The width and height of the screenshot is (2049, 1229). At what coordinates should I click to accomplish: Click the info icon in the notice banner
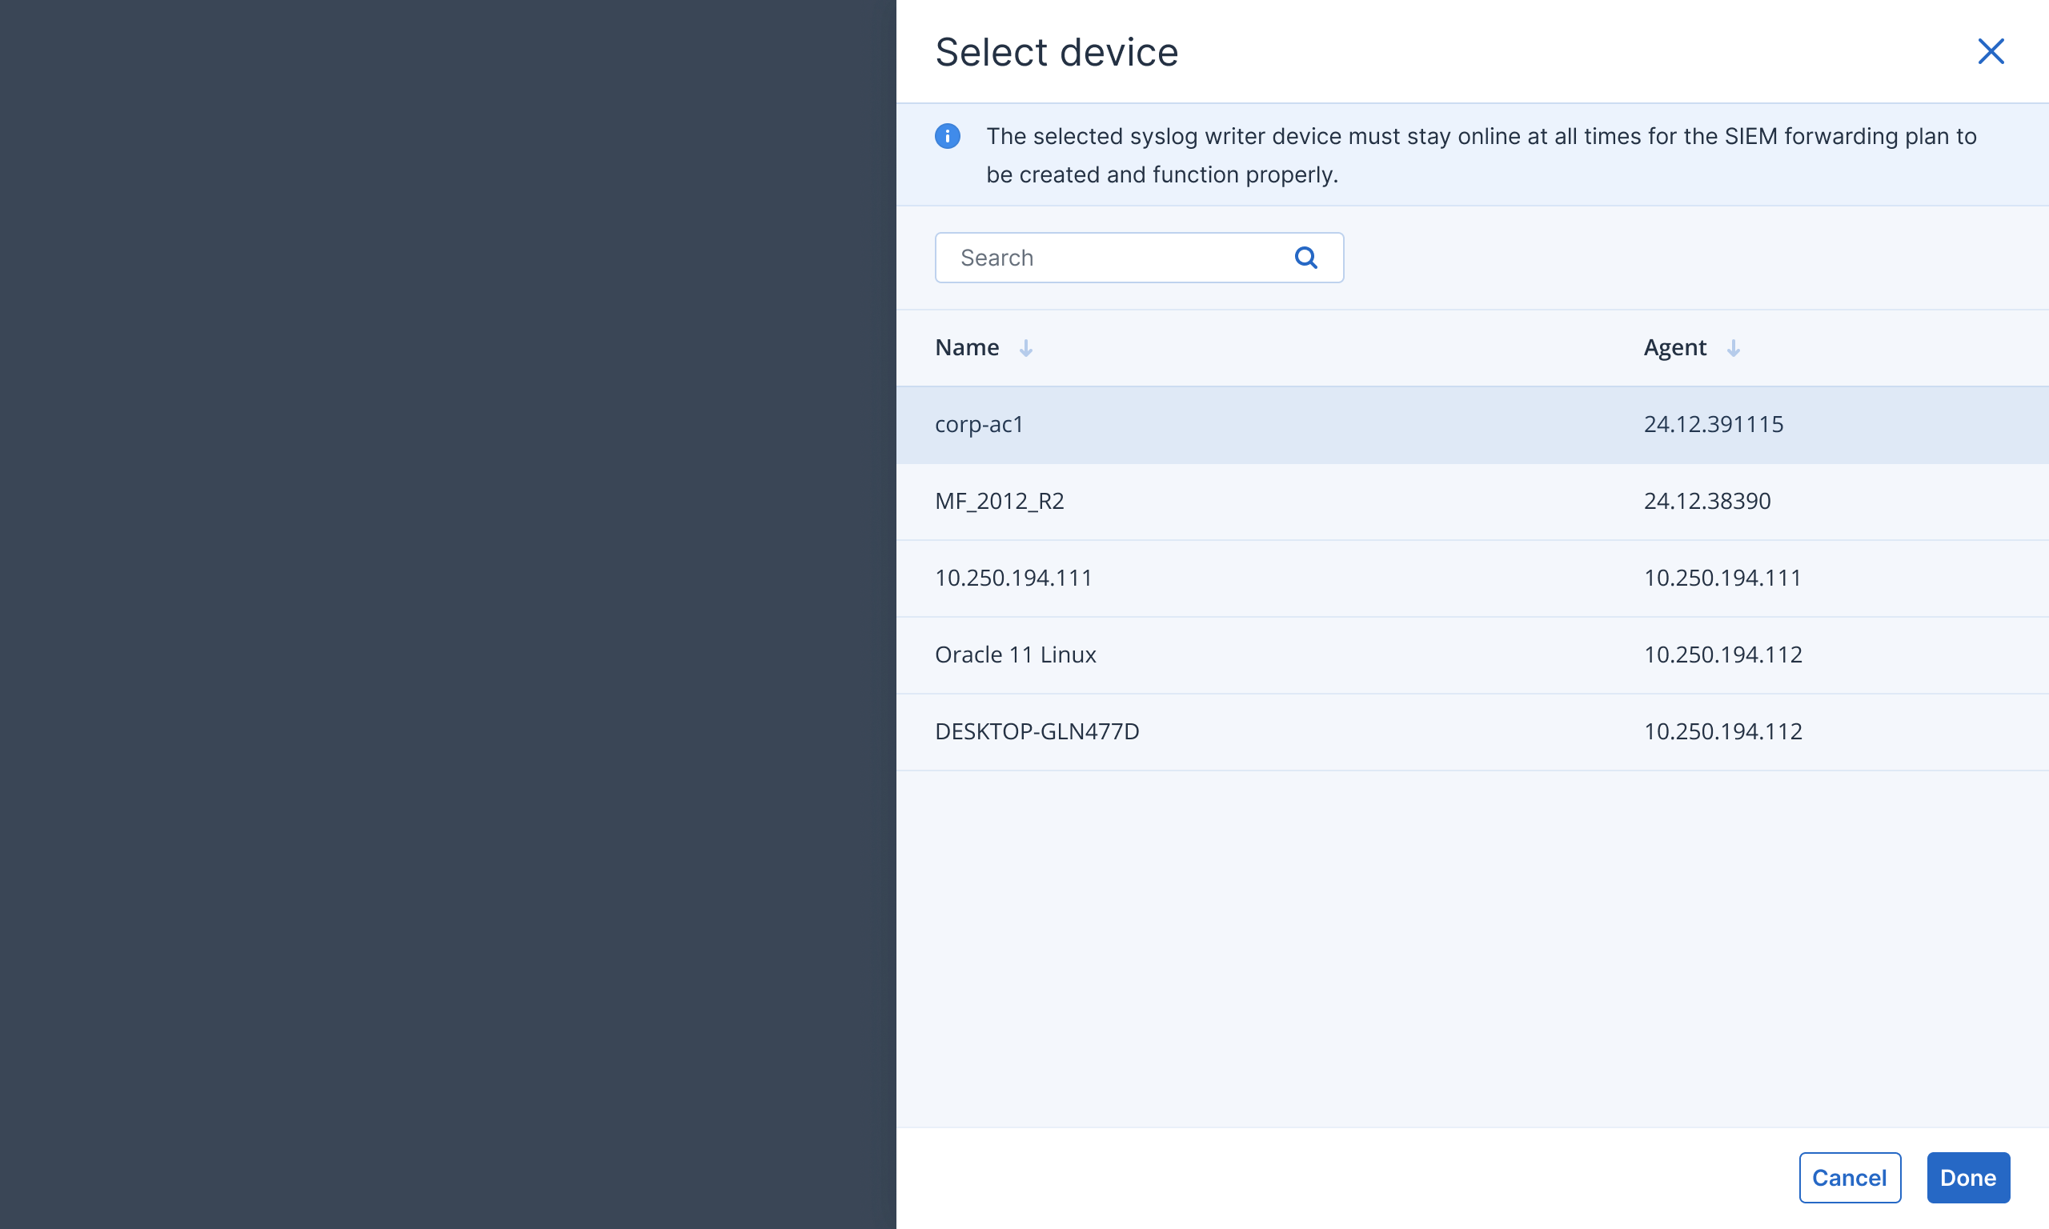tap(948, 137)
